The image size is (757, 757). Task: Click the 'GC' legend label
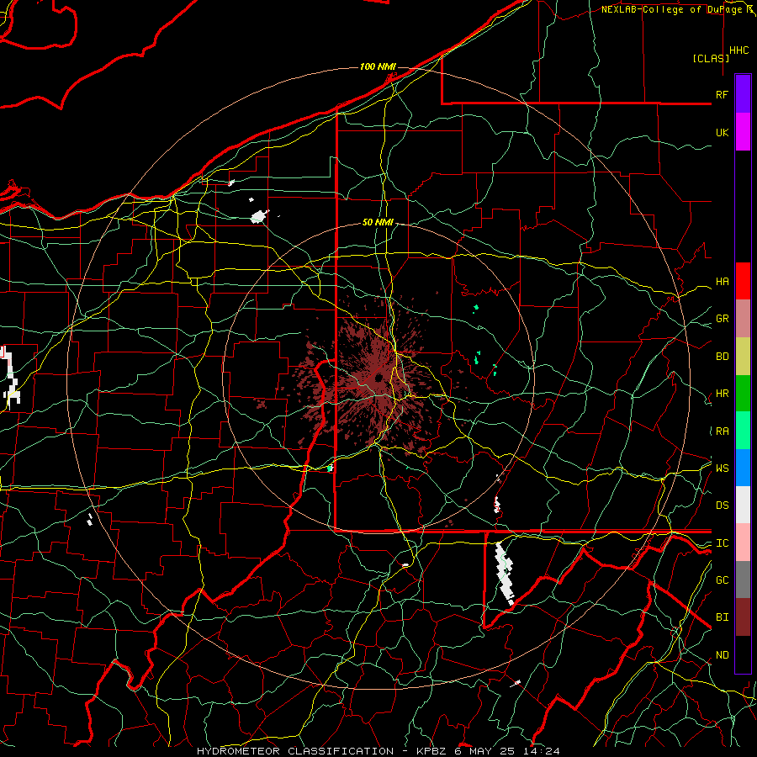[x=722, y=580]
